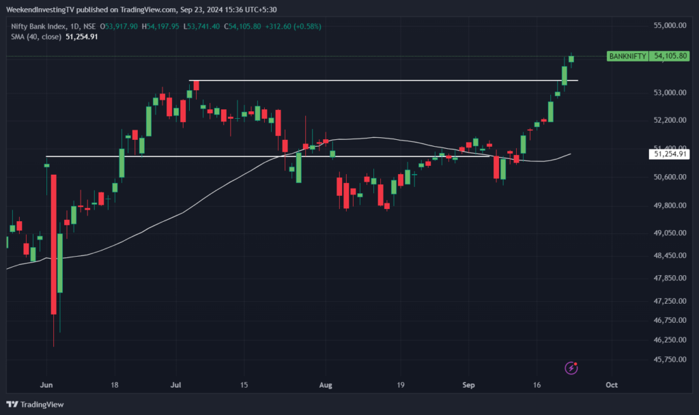
Task: Click the '15' date label on the time axis
Action: click(244, 385)
